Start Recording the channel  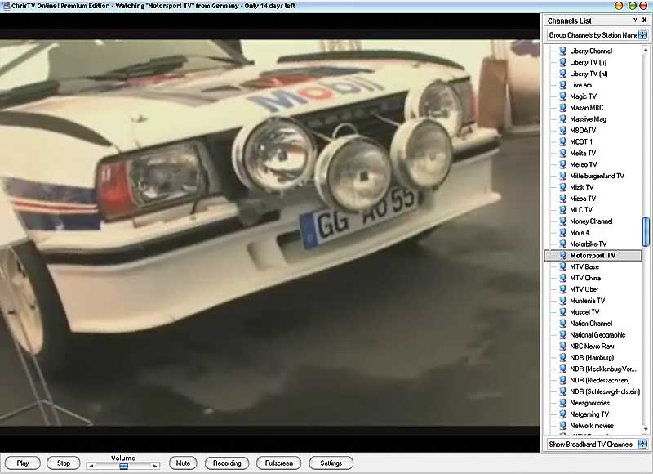227,463
